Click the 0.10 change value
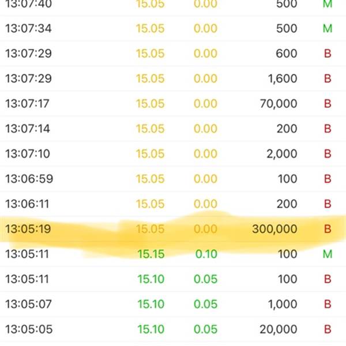The height and width of the screenshot is (346, 346). pos(206,254)
